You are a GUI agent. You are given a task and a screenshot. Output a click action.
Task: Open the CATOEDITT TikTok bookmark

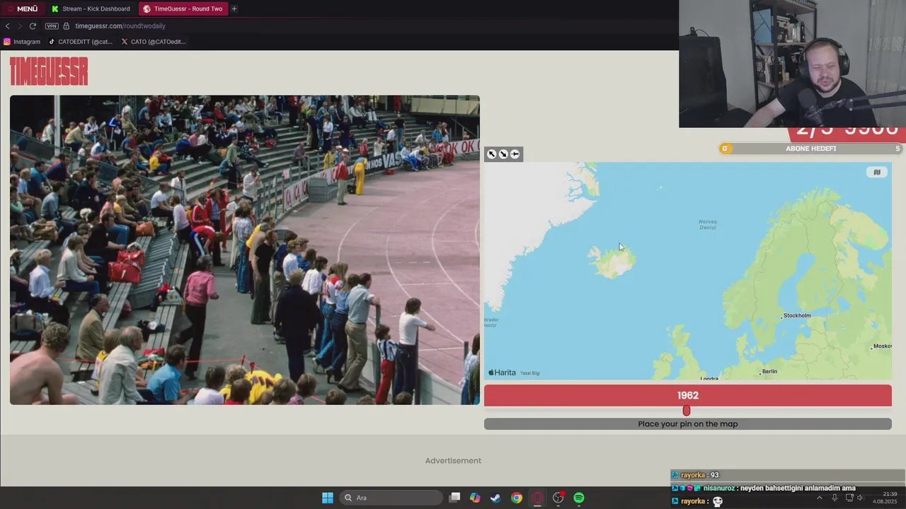coord(80,42)
